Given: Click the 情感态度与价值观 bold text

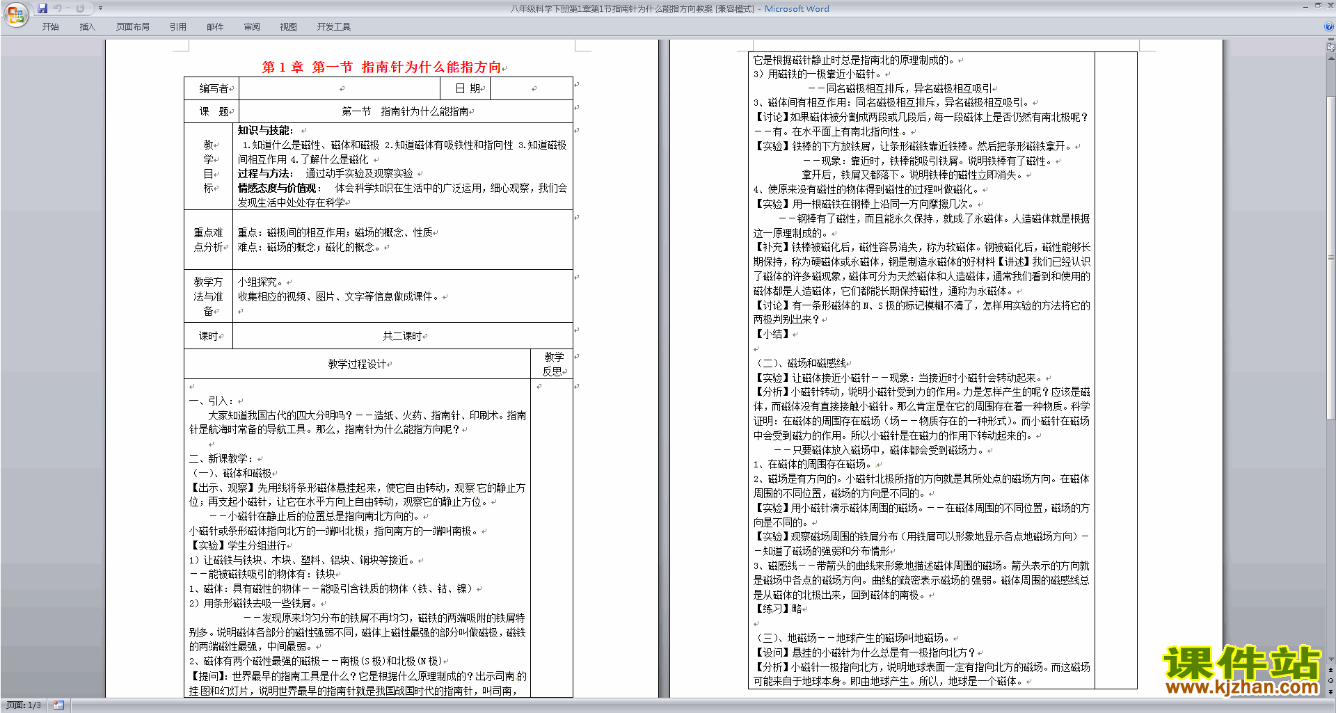Looking at the screenshot, I should [x=278, y=188].
